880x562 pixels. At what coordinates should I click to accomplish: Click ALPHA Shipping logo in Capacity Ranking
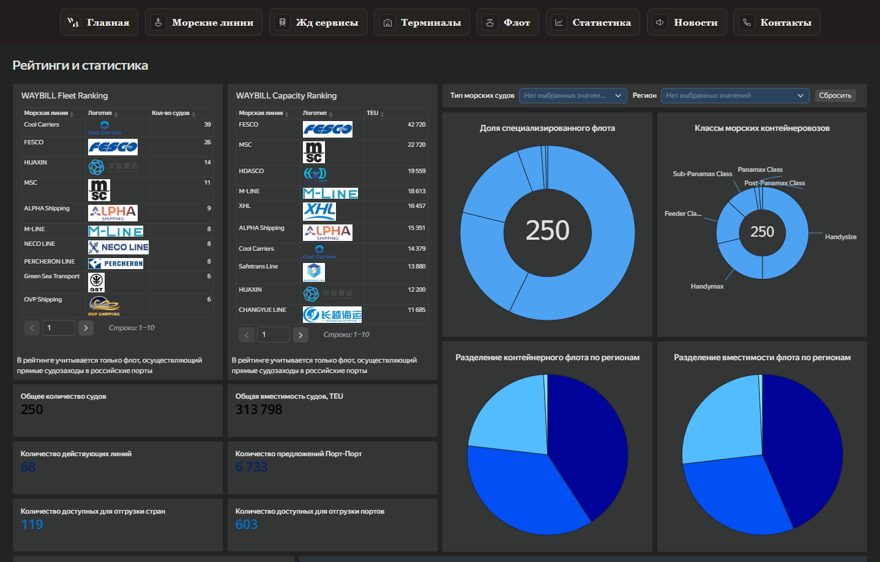[x=327, y=232]
